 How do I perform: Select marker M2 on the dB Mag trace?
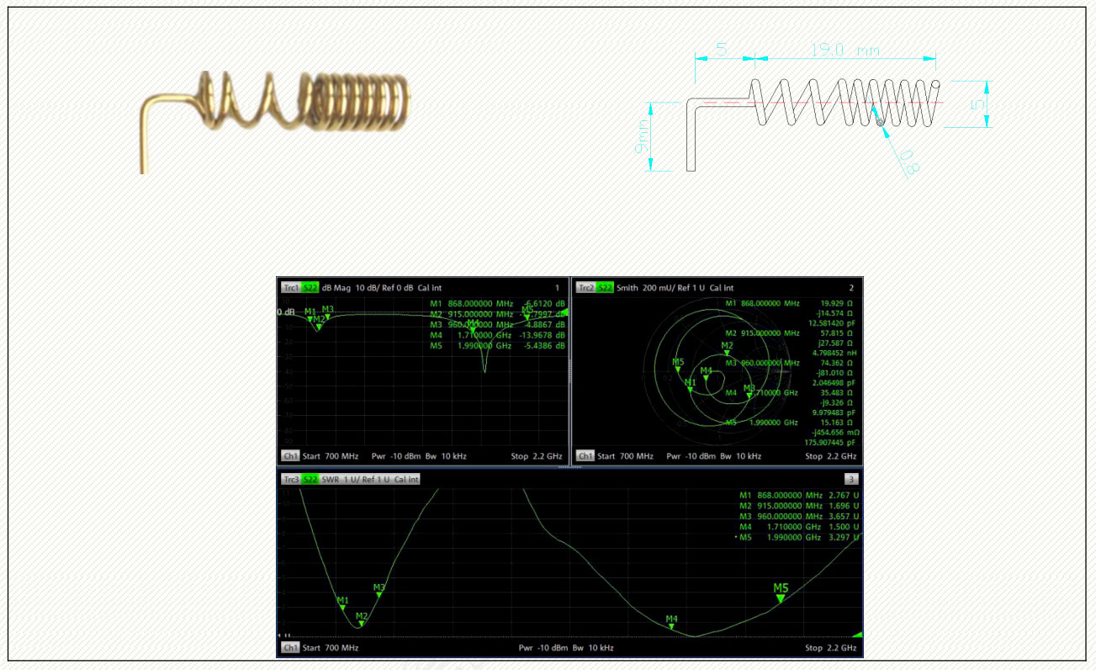click(319, 322)
